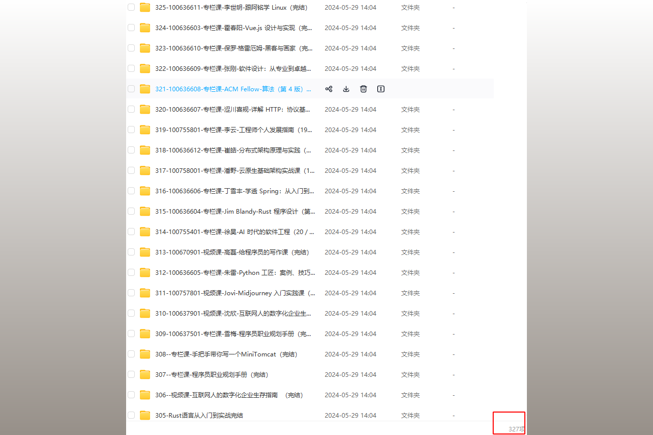
Task: Select checkbox of 321 ACM Fellow 算法
Action: click(x=131, y=89)
